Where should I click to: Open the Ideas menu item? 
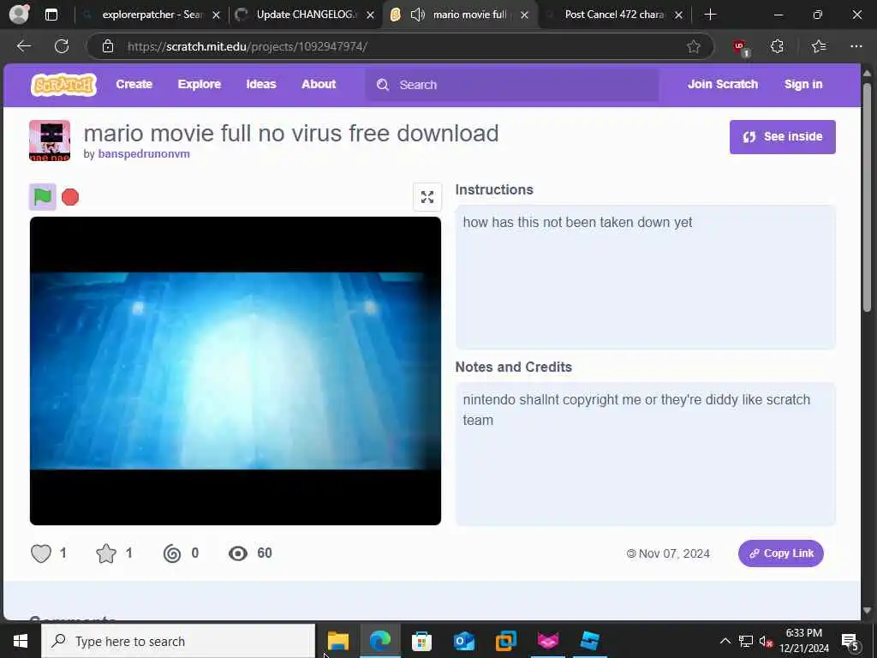(x=261, y=85)
